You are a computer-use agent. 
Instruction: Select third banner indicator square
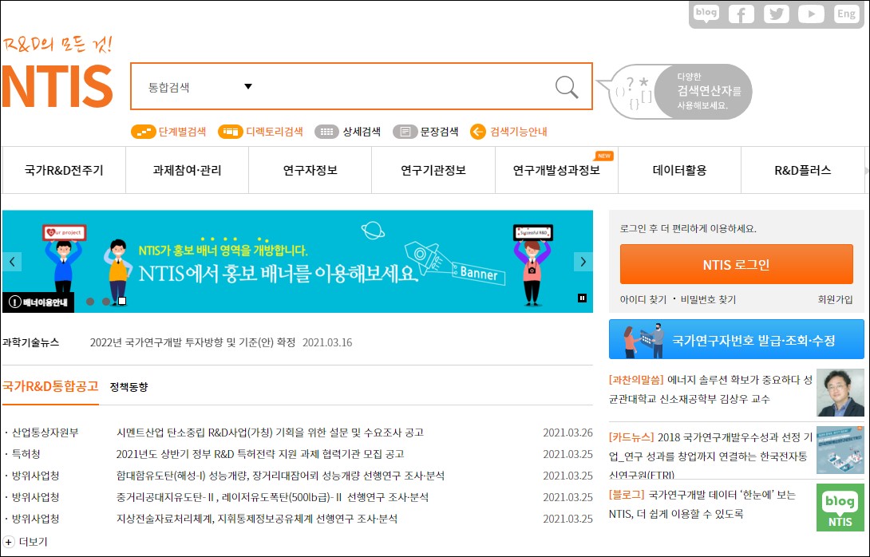(x=122, y=302)
